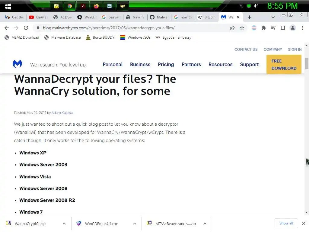Open the Chrome three-dot menu
The image size is (309, 232).
pos(302,28)
